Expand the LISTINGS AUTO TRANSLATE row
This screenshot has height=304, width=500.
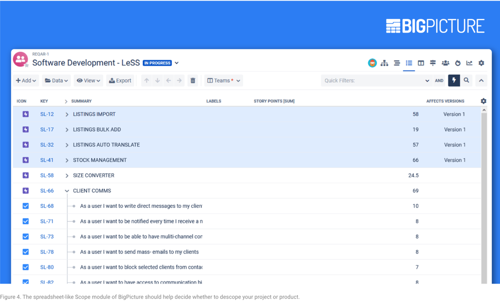coord(67,145)
